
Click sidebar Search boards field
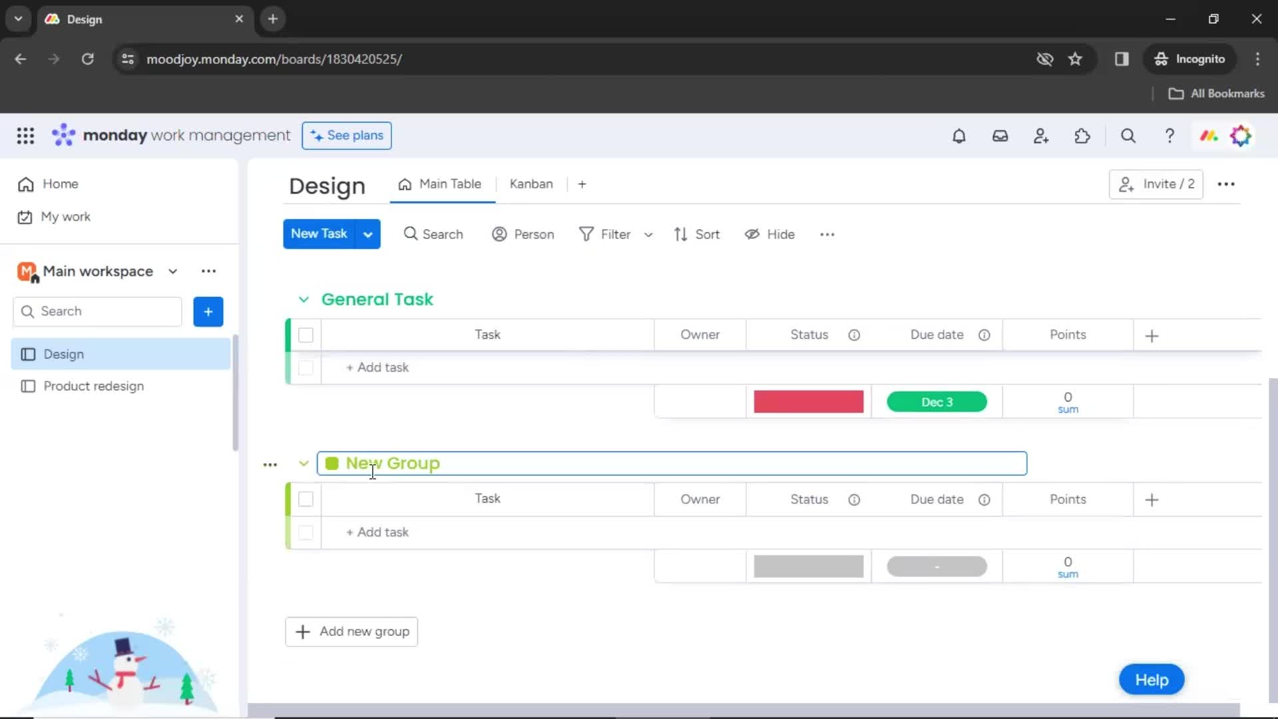97,312
